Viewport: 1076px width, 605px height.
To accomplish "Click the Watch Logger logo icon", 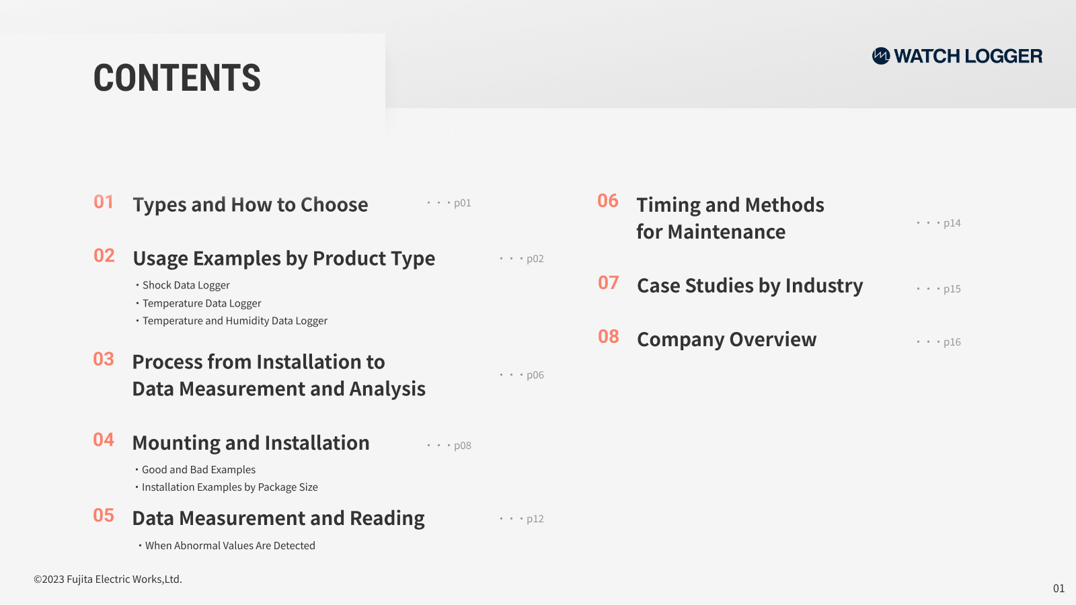I will click(881, 56).
